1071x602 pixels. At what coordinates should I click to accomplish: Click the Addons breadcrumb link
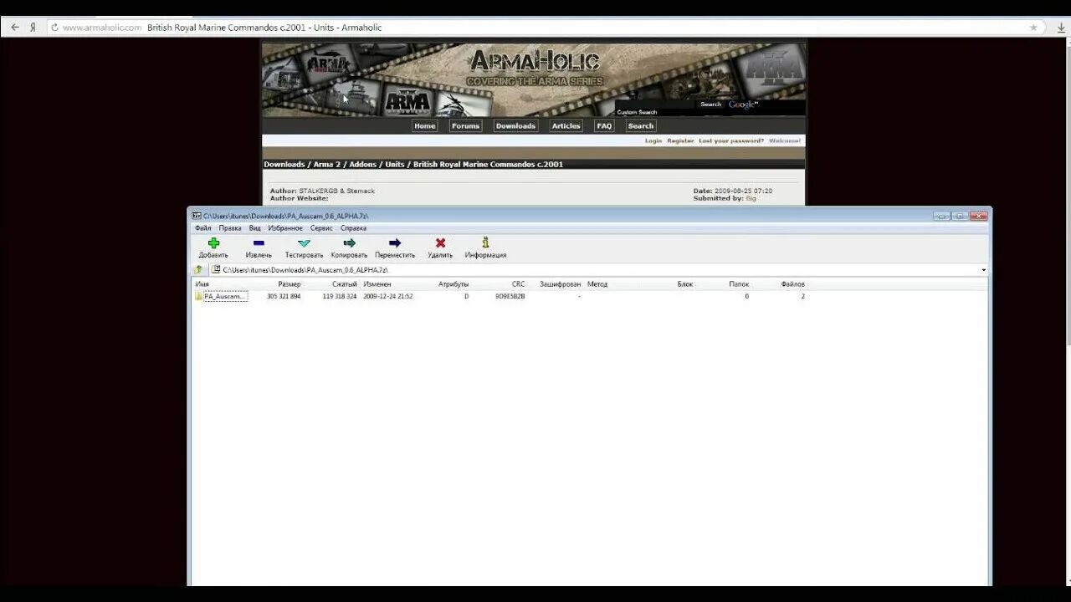click(x=363, y=165)
